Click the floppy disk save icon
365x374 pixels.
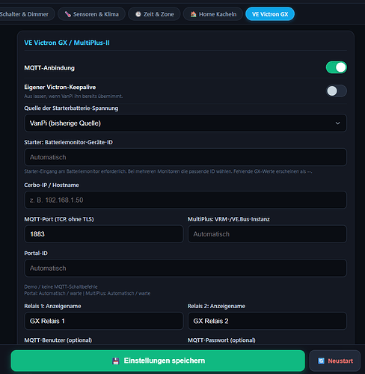pos(116,361)
